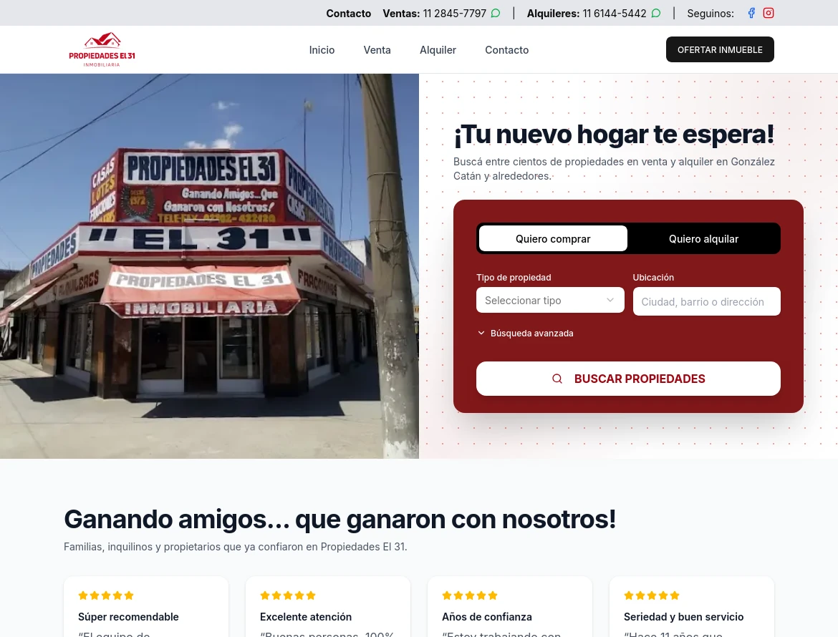Image resolution: width=838 pixels, height=637 pixels.
Task: Click the Tipo de propiedad label
Action: tap(514, 277)
